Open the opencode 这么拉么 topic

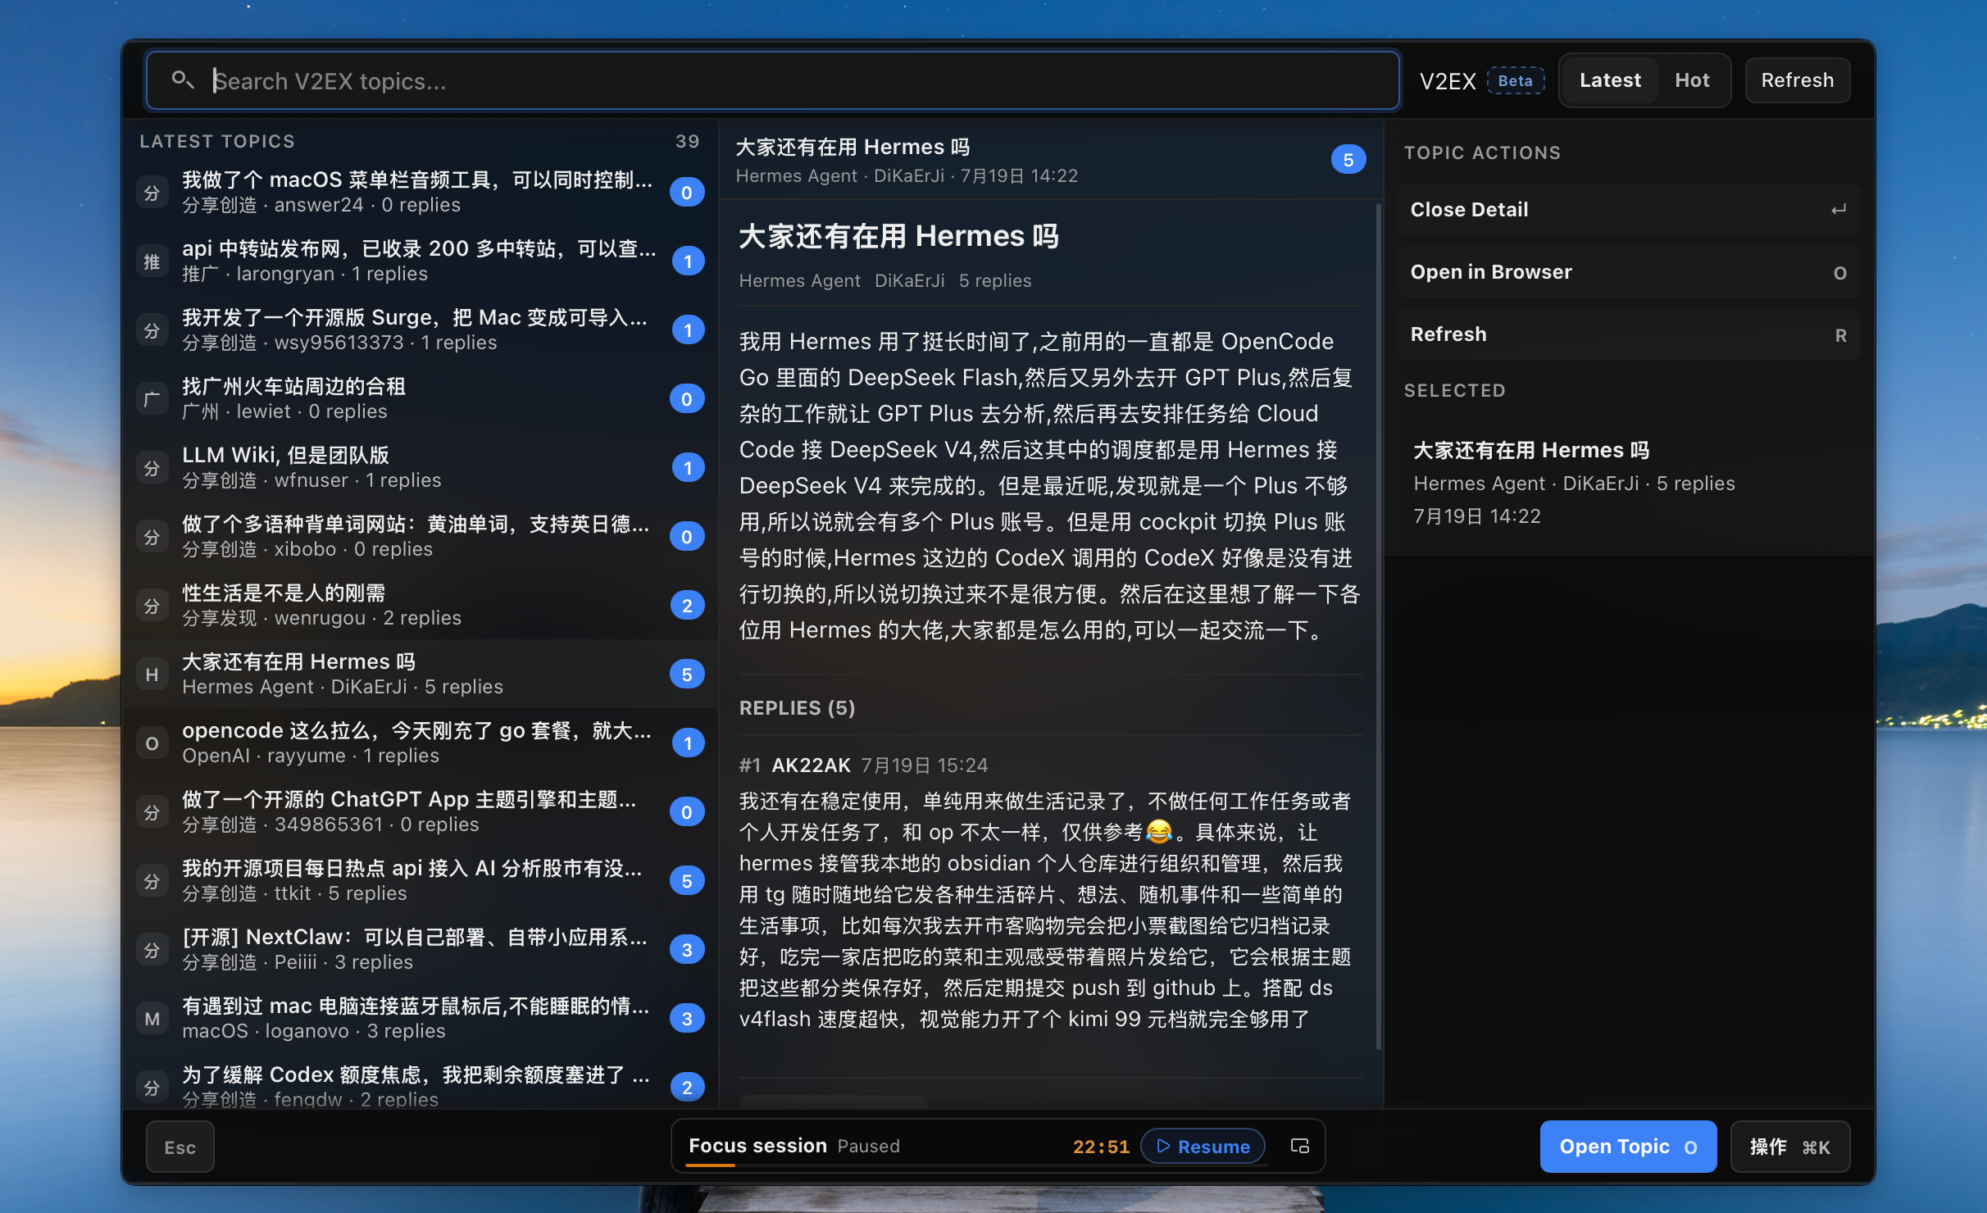[420, 743]
